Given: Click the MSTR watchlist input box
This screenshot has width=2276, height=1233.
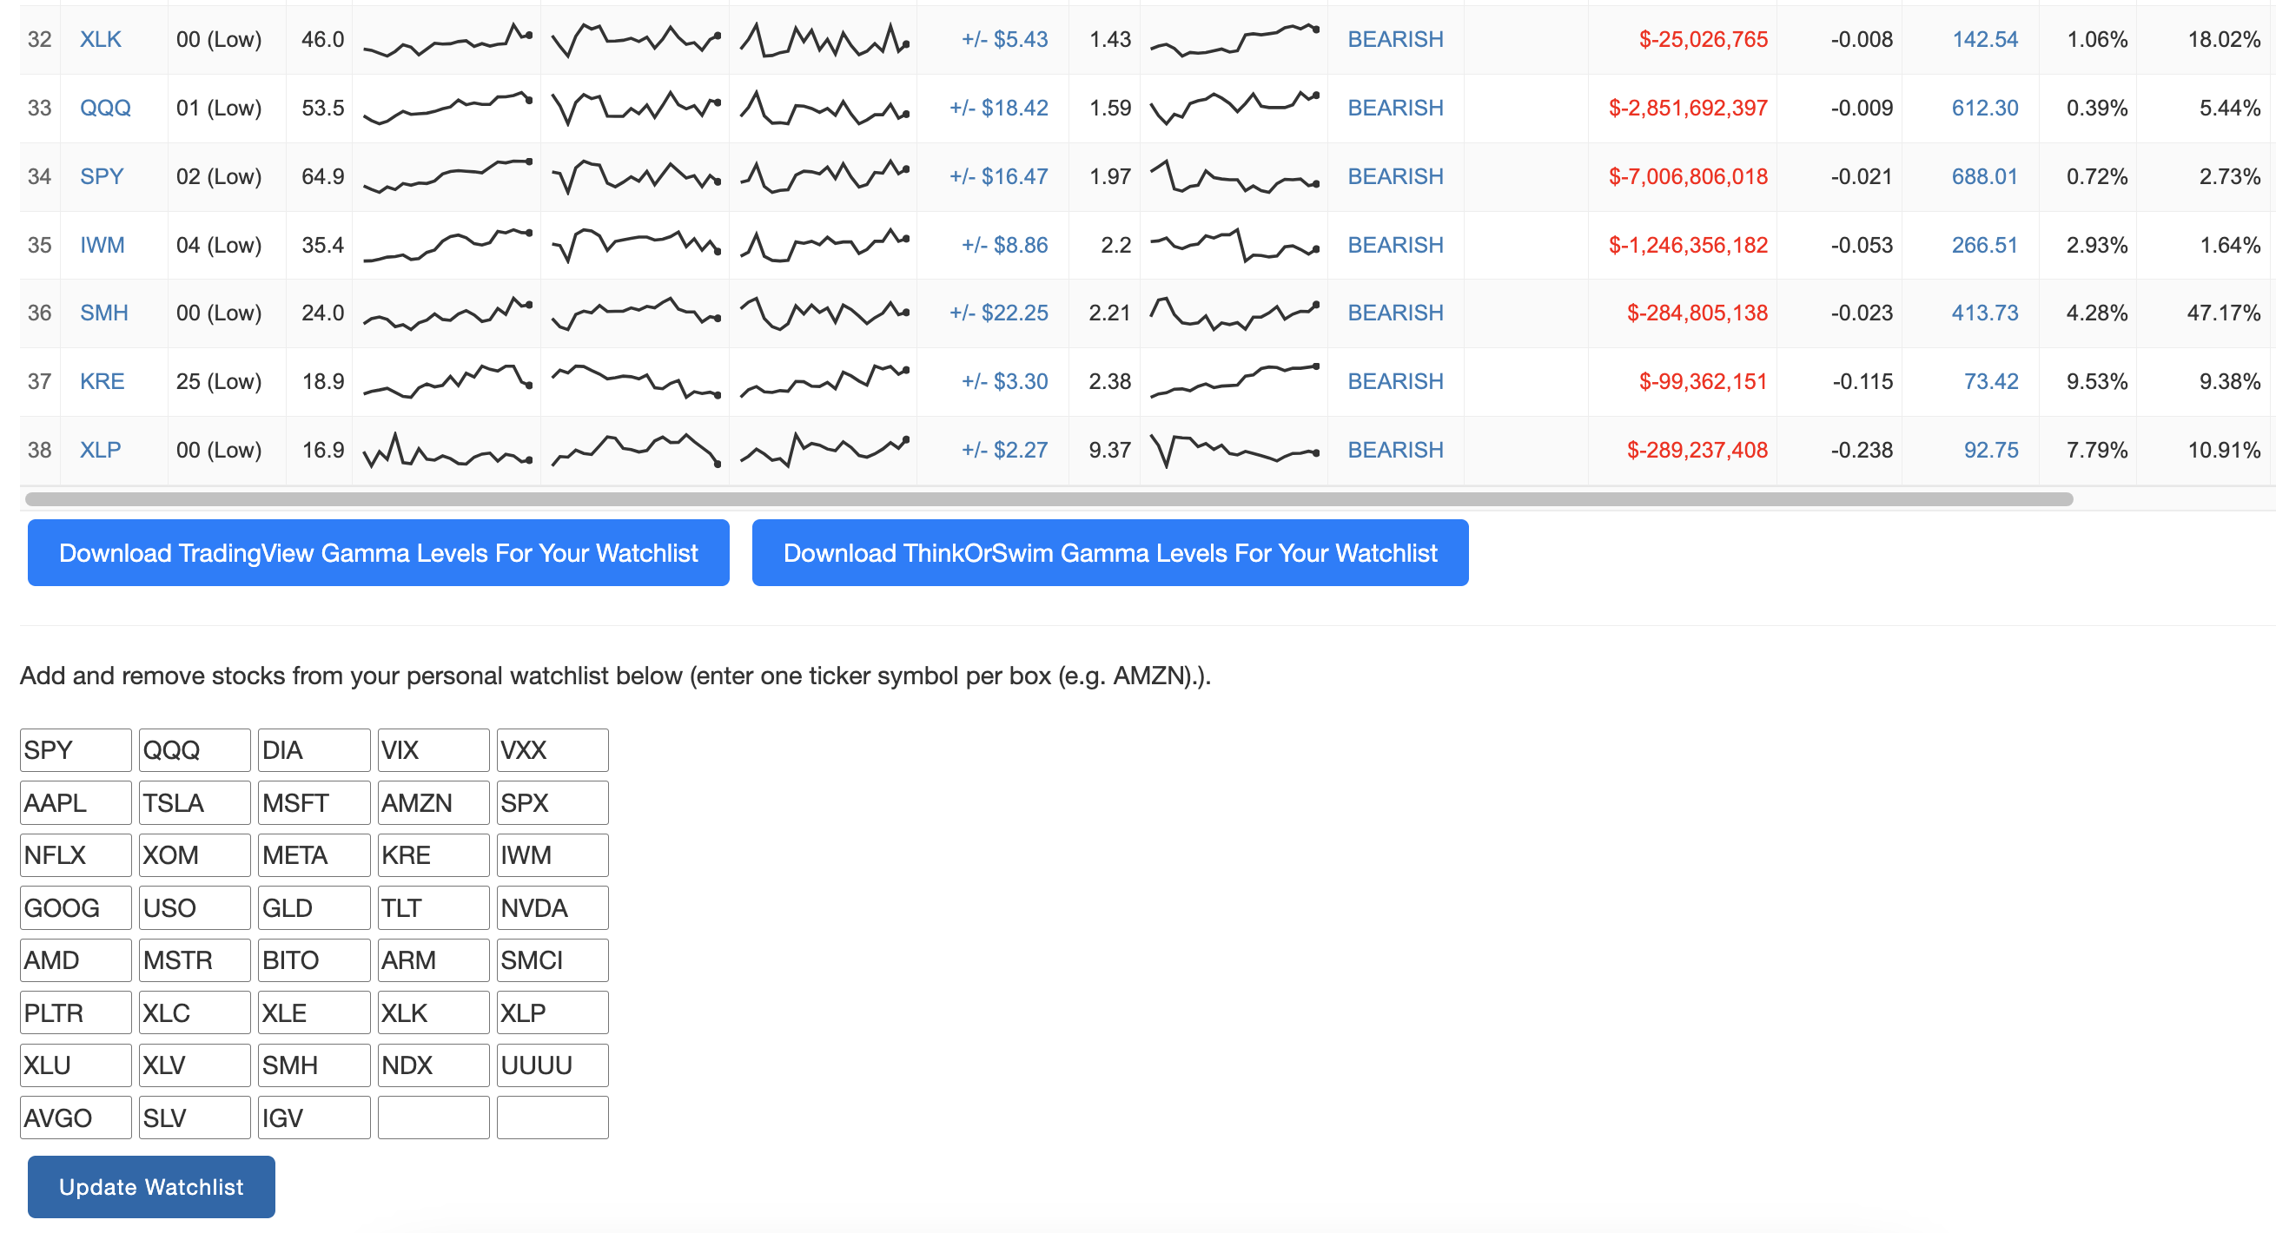Looking at the screenshot, I should 195,960.
